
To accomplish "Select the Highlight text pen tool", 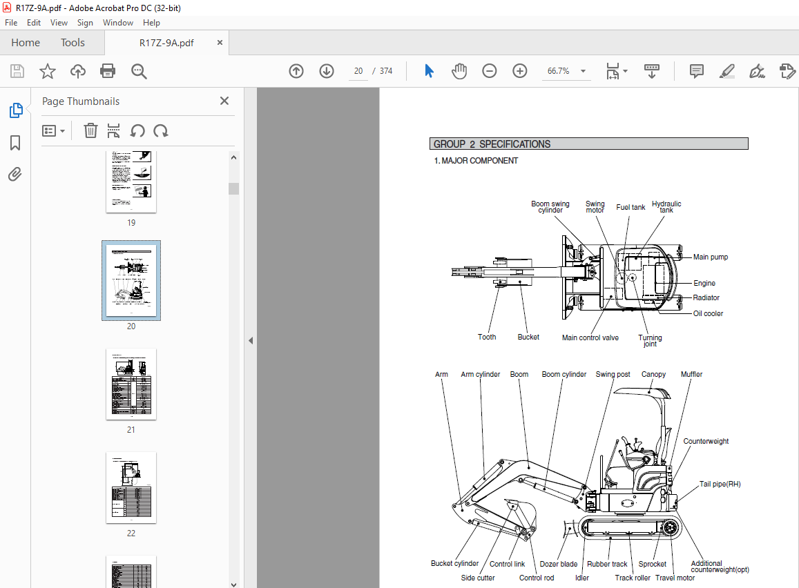I will 727,71.
